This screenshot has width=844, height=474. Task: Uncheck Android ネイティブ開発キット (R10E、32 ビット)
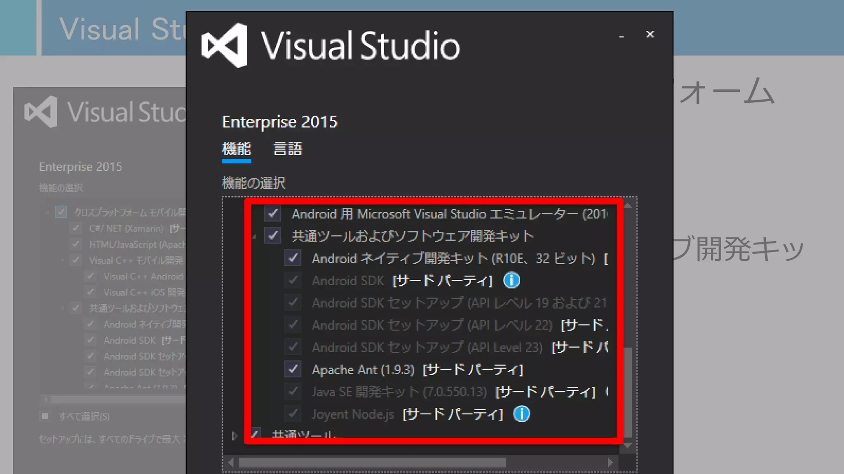point(293,258)
